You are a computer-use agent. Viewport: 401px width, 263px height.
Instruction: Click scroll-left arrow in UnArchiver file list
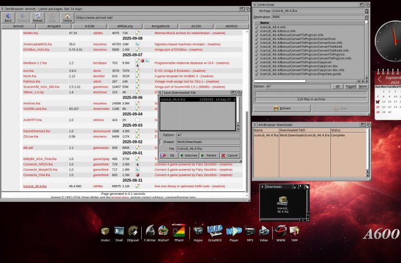359,81
